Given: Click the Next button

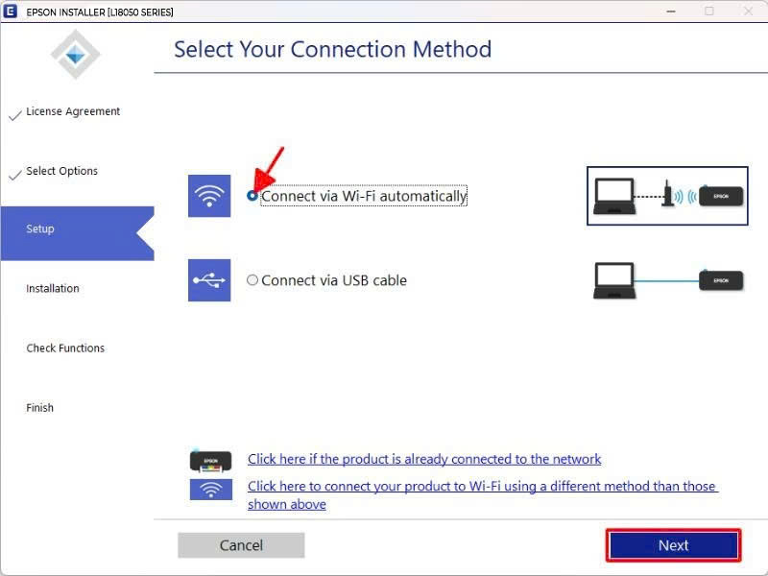Looking at the screenshot, I should coord(674,545).
